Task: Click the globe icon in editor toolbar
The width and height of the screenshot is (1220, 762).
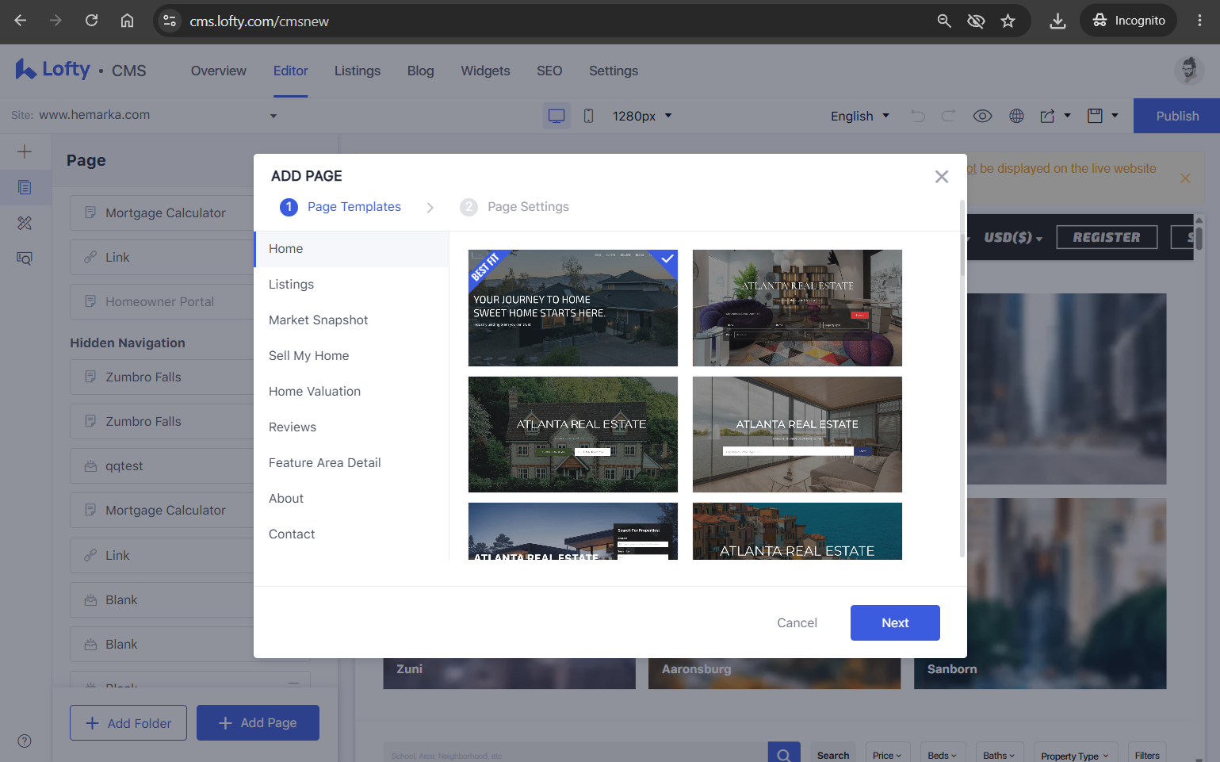Action: click(x=1016, y=116)
